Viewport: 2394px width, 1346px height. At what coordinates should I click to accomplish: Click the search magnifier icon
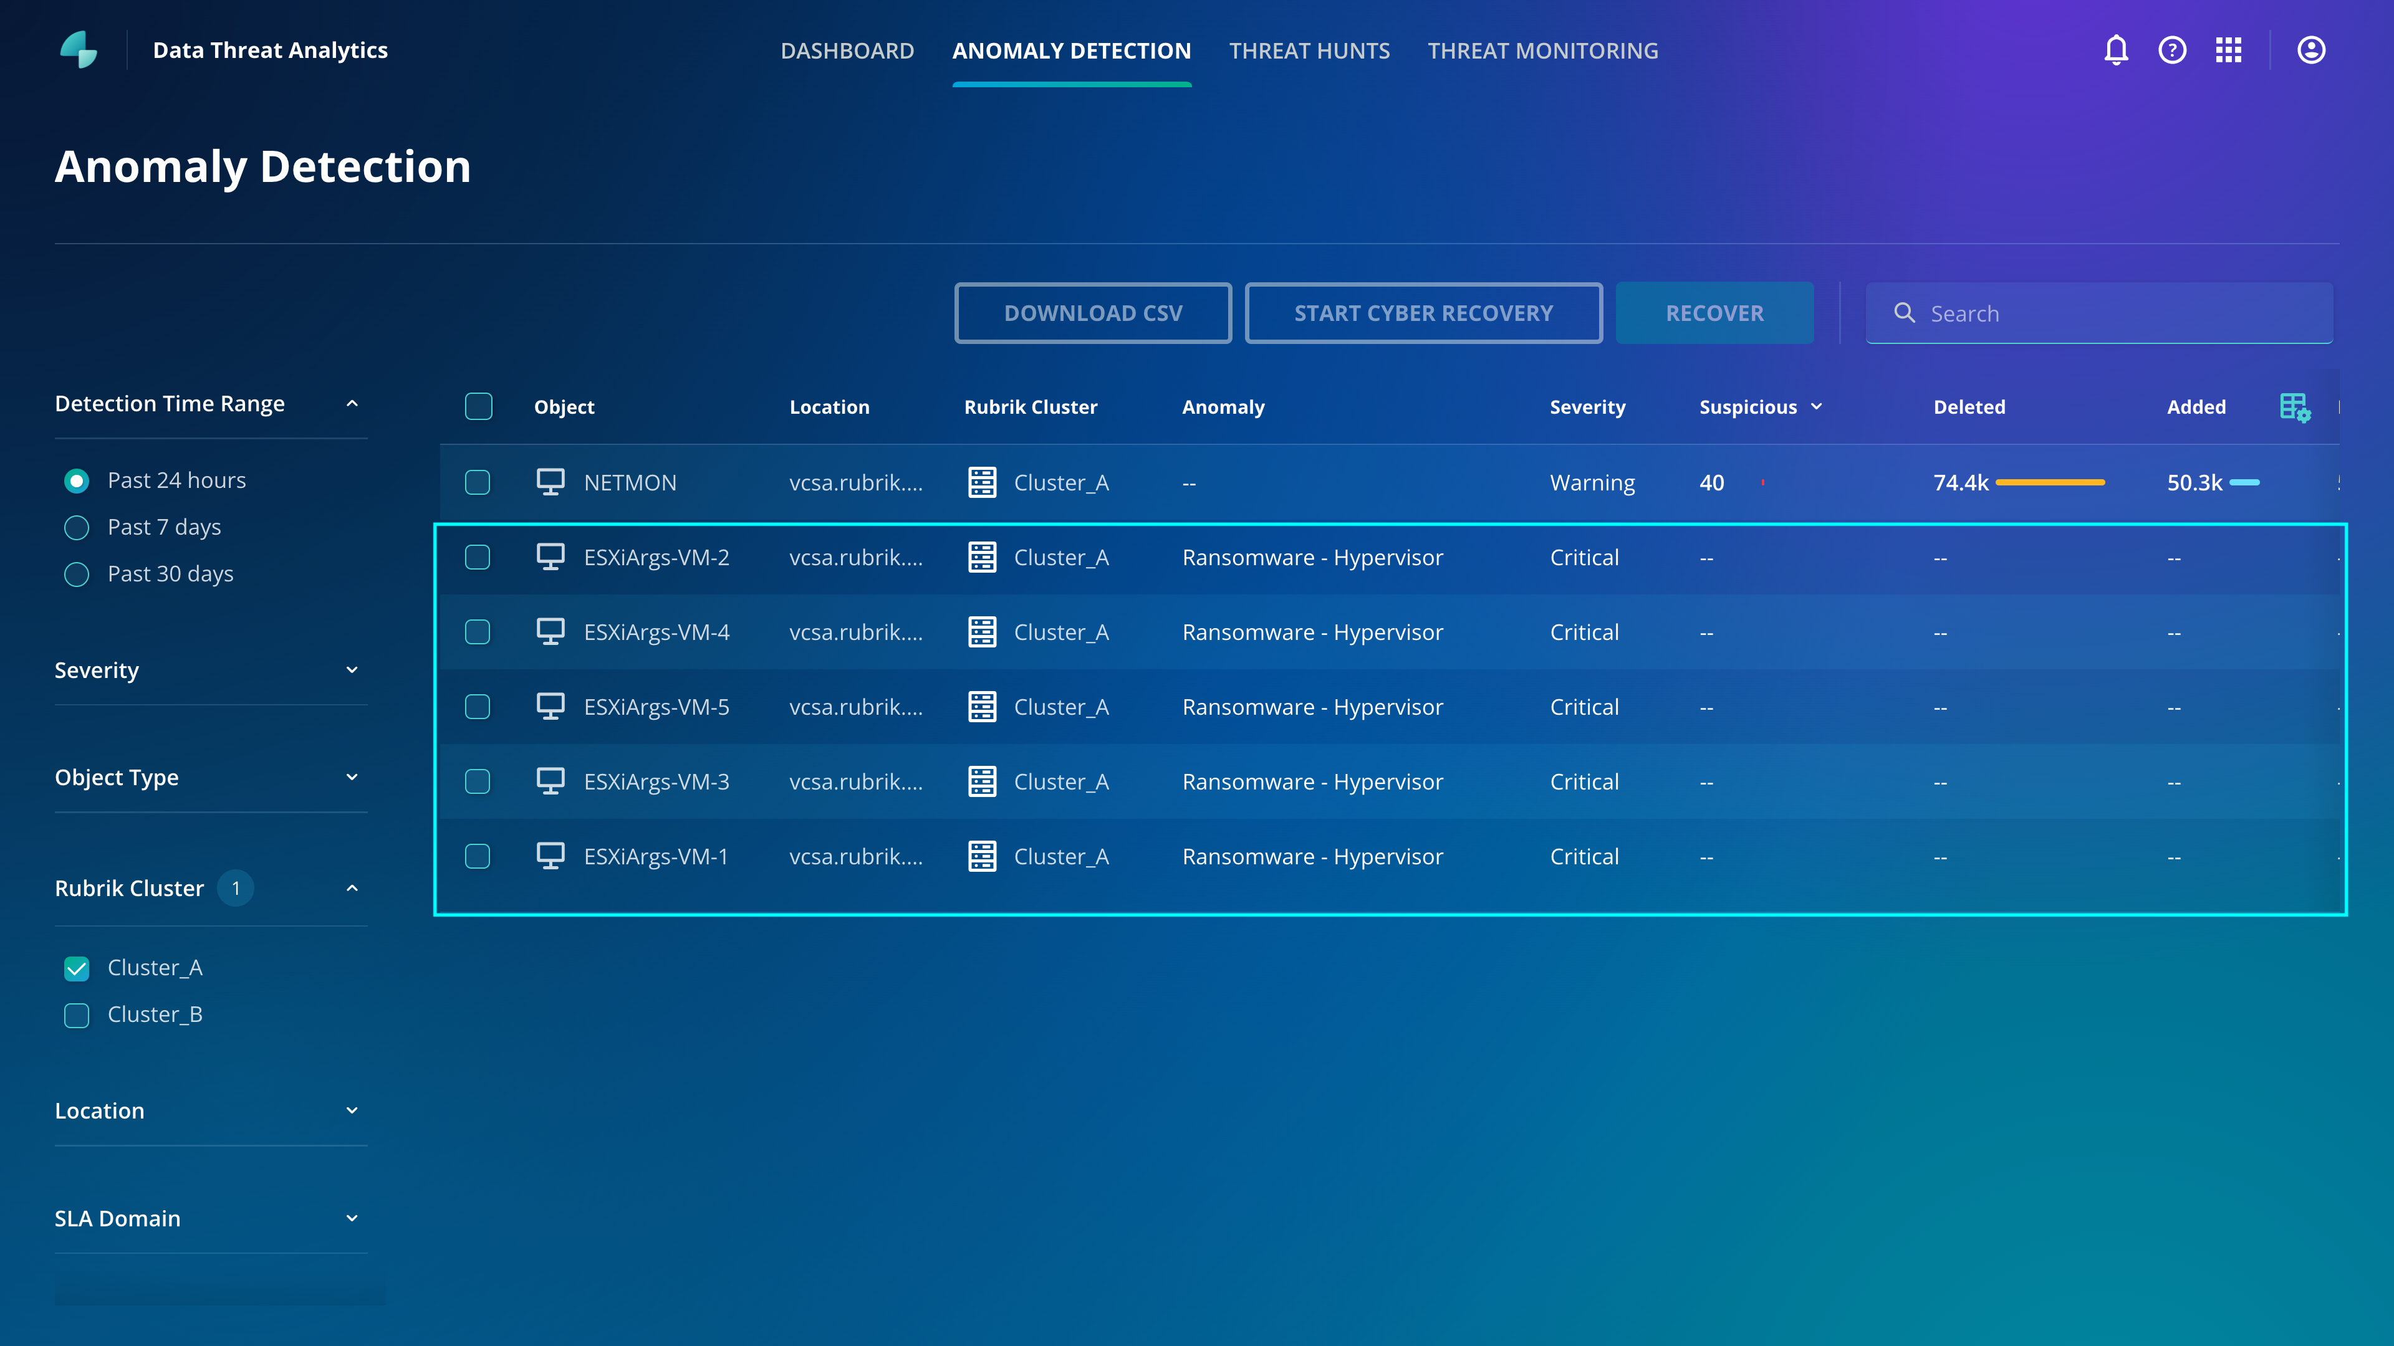pyautogui.click(x=1904, y=313)
